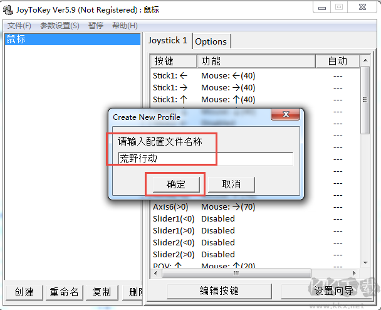Click Mouse: ←(40) function cell
381x310 pixels.
point(228,76)
